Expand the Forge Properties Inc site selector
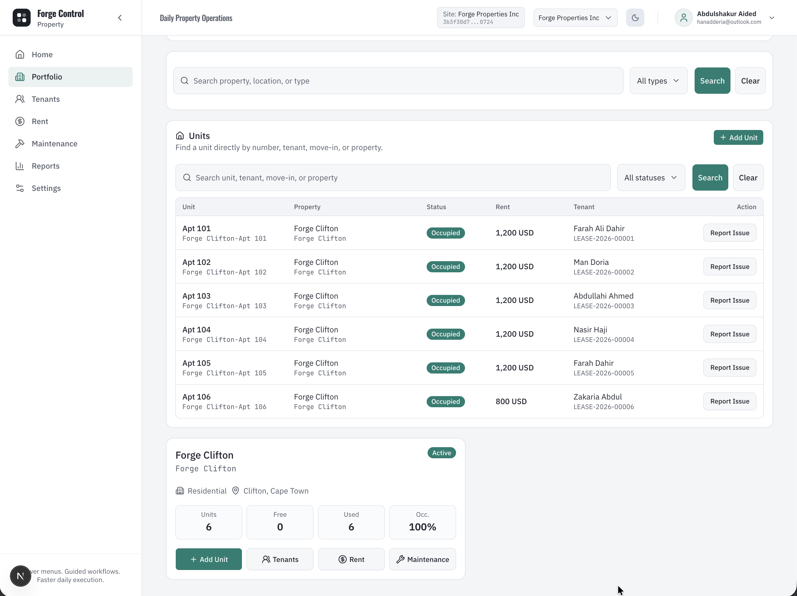Screen dimensions: 797x596 point(575,18)
